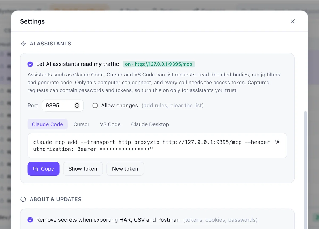Click the green on http://127.0.0.1:9395/mcp badge
The image size is (319, 229).
tap(159, 64)
